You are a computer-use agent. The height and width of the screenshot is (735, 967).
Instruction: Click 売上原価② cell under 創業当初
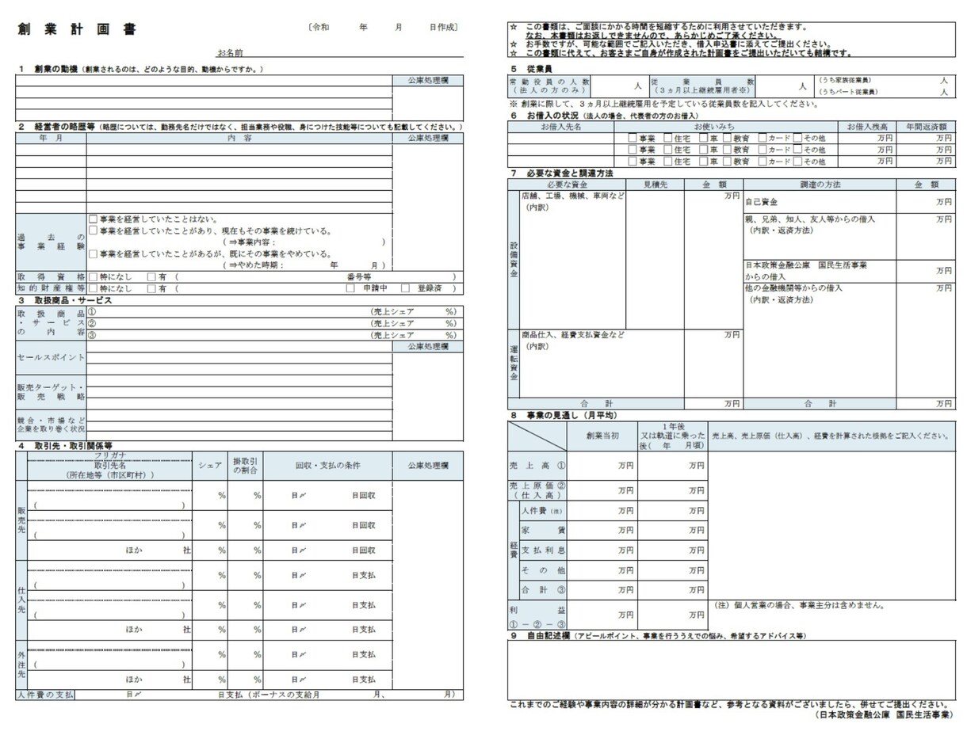(x=602, y=490)
